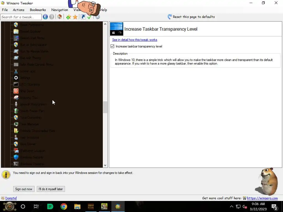The image size is (283, 212).
Task: Open Task View on the taskbar
Action: point(36,206)
